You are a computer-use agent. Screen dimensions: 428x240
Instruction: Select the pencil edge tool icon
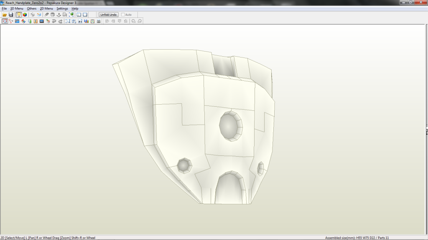[46, 15]
